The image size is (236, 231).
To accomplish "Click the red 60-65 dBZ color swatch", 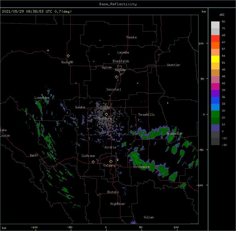I will pyautogui.click(x=215, y=39).
